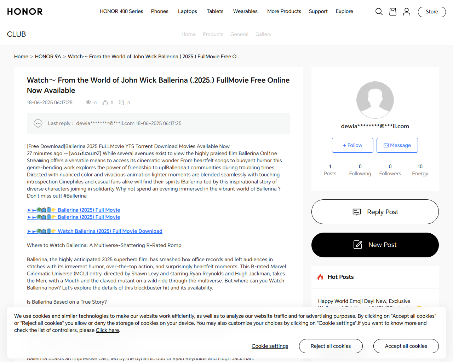Expand the Wearables menu

click(x=245, y=11)
